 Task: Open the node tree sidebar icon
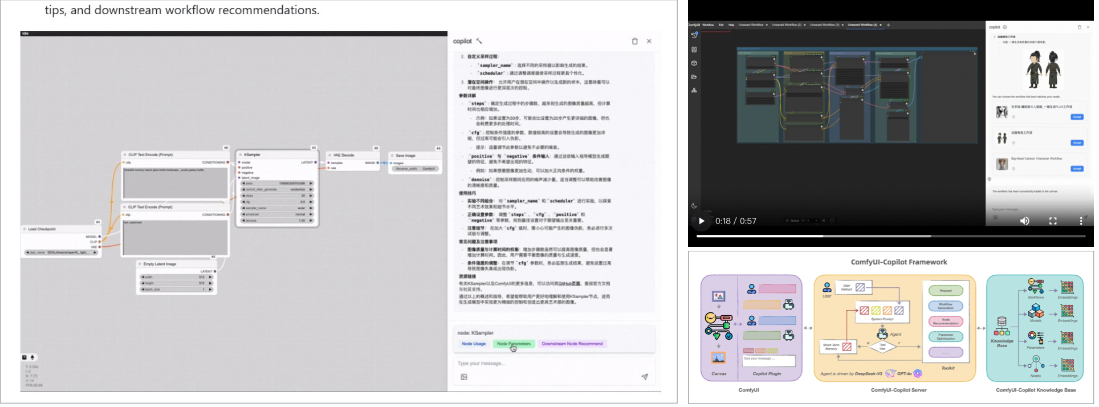(x=694, y=91)
